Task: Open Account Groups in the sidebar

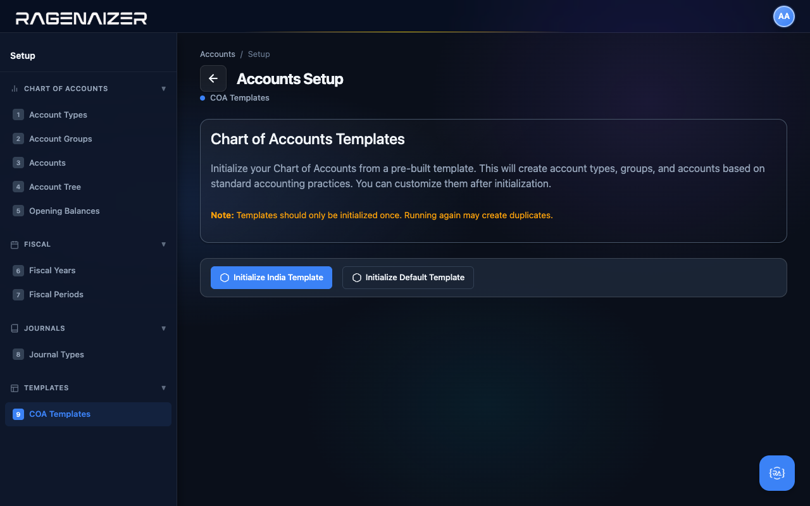Action: click(88, 139)
